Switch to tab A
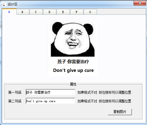The image size is (147, 125). pos(9,12)
